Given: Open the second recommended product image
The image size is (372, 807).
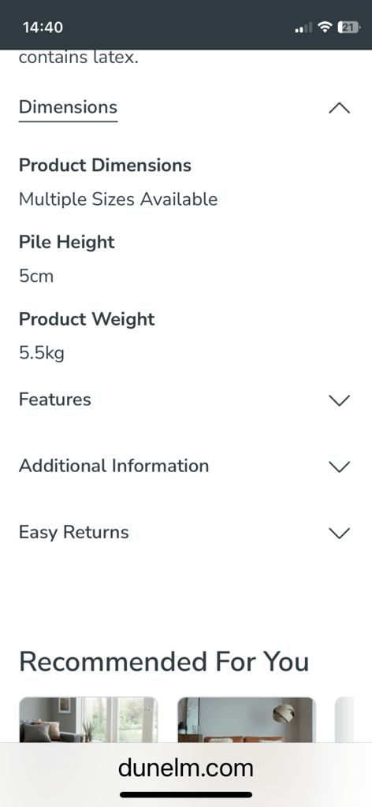Looking at the screenshot, I should click(247, 720).
